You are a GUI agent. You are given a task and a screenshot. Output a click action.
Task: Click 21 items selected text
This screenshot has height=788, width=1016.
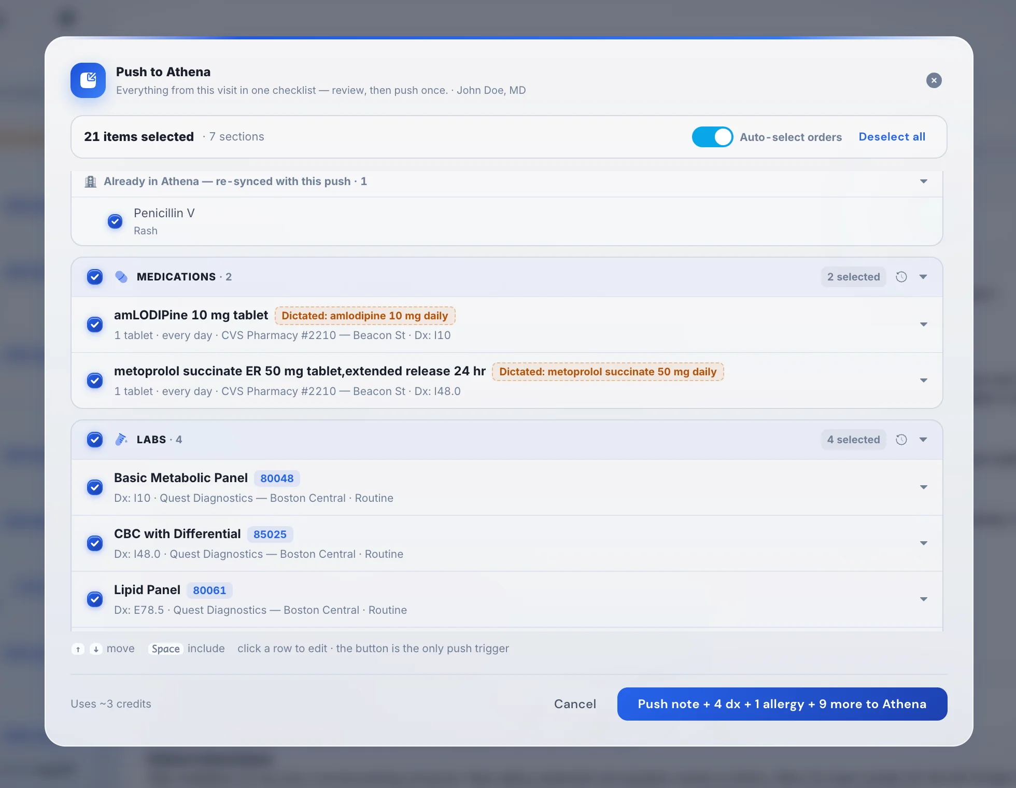[139, 137]
